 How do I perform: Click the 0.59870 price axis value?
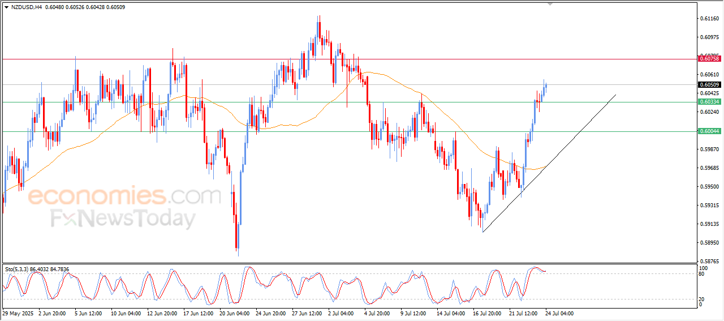pos(709,149)
